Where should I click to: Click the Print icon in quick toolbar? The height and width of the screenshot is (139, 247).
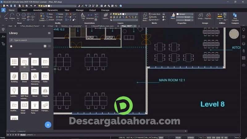coord(27,6)
